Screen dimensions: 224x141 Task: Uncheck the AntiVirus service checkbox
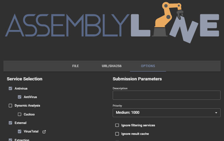(x=20, y=97)
